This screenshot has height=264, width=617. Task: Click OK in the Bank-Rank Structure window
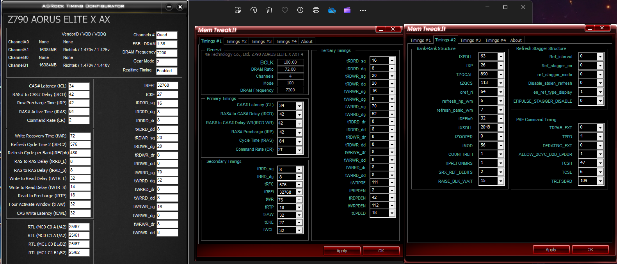(x=590, y=250)
